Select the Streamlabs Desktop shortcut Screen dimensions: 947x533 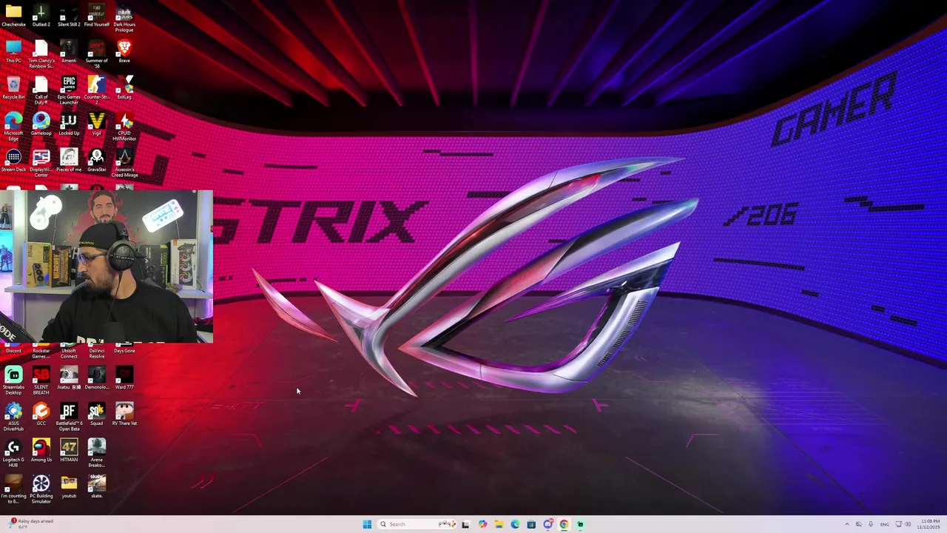coord(13,379)
